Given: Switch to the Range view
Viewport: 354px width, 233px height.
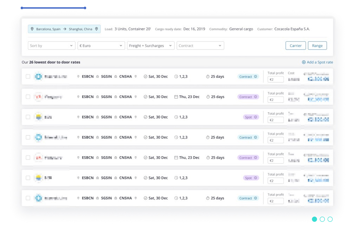Looking at the screenshot, I should click(317, 46).
